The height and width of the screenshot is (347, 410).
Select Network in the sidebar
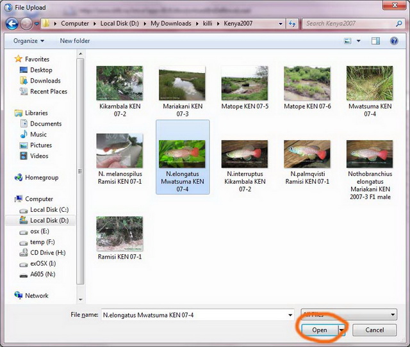(37, 296)
